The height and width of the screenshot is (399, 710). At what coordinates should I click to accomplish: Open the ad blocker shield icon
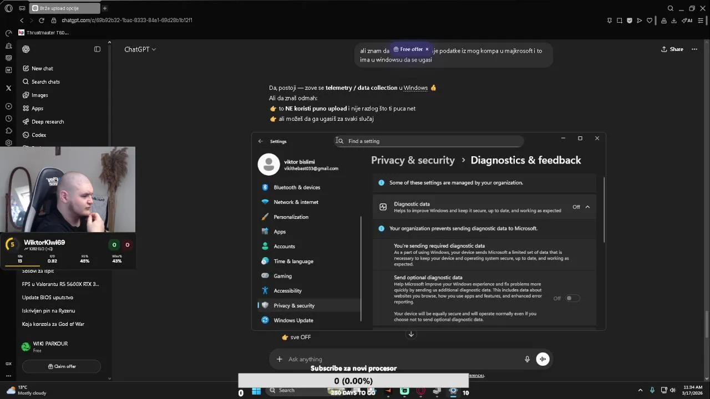pos(630,21)
